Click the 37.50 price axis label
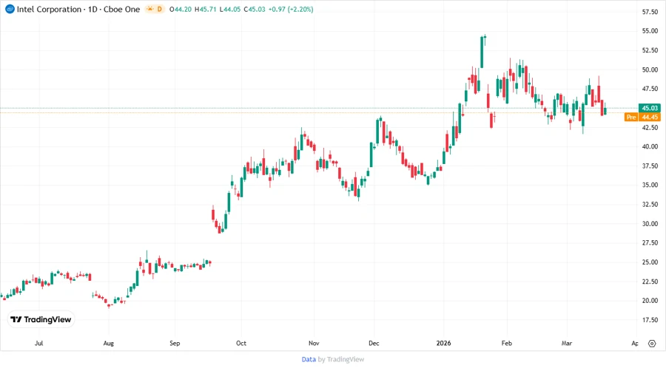 [x=650, y=166]
